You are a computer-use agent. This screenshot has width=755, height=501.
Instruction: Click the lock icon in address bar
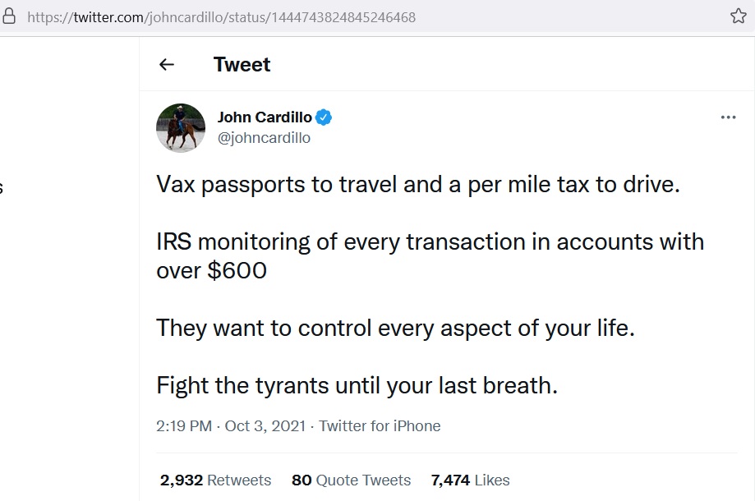point(9,16)
